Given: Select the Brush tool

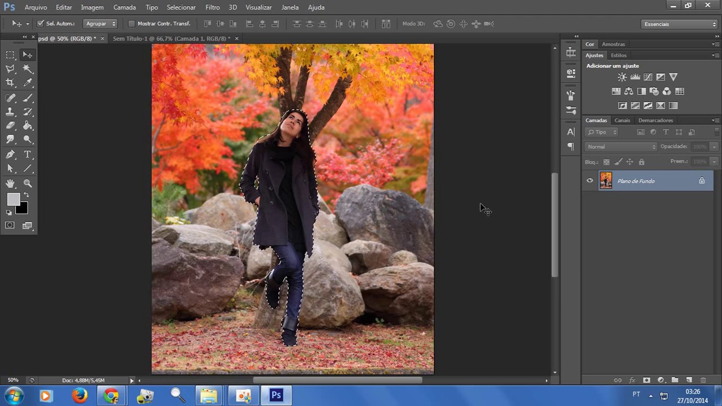Looking at the screenshot, I should [28, 98].
